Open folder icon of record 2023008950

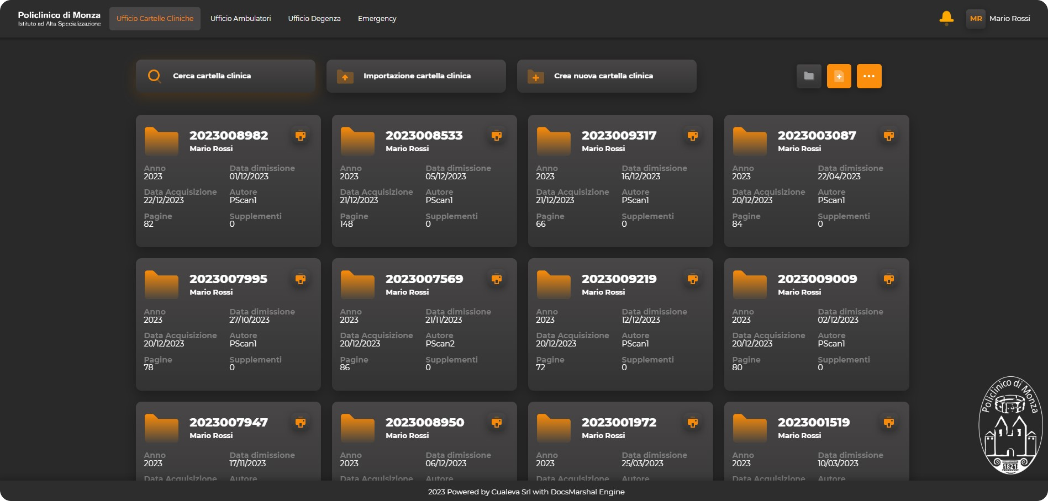[x=357, y=428]
